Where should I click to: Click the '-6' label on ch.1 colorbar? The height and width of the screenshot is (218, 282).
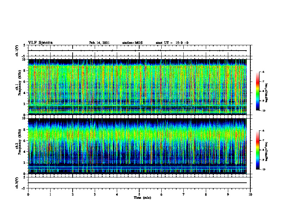click(263, 72)
